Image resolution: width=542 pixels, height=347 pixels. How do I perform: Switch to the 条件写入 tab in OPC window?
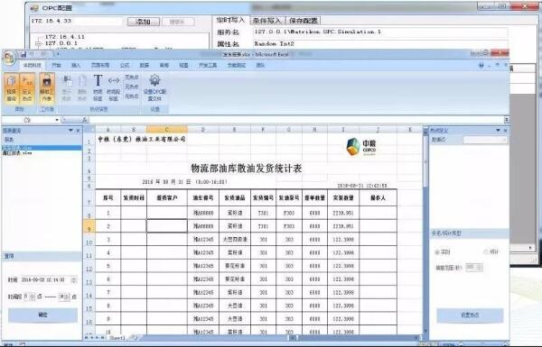click(x=266, y=21)
